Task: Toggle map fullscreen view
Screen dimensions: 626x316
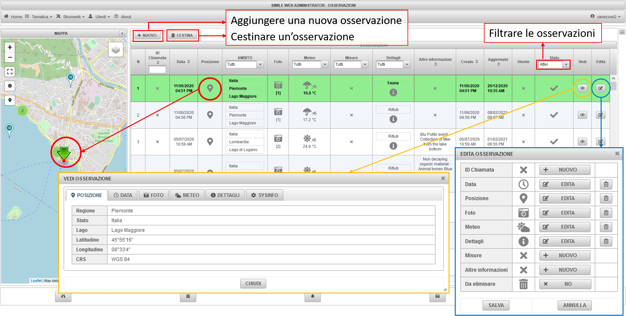Action: click(10, 72)
